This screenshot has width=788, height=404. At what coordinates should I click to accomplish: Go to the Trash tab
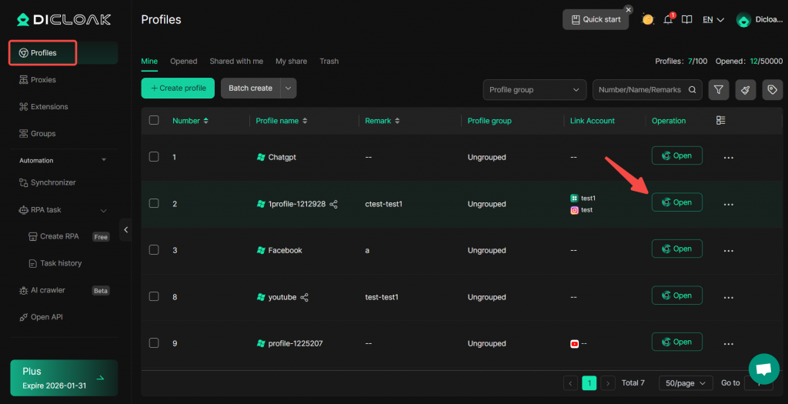[329, 61]
